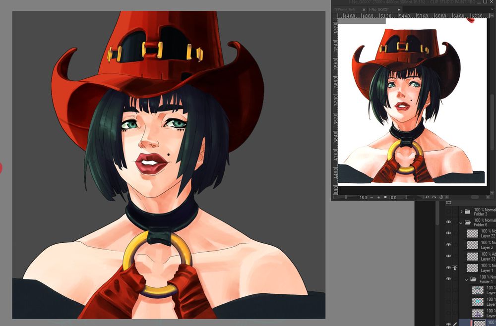Collapse the Folder 6 layer group
Image resolution: width=496 pixels, height=326 pixels.
coord(461,223)
